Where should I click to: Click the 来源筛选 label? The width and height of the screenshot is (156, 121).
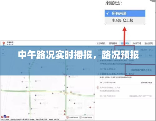[x=114, y=3]
